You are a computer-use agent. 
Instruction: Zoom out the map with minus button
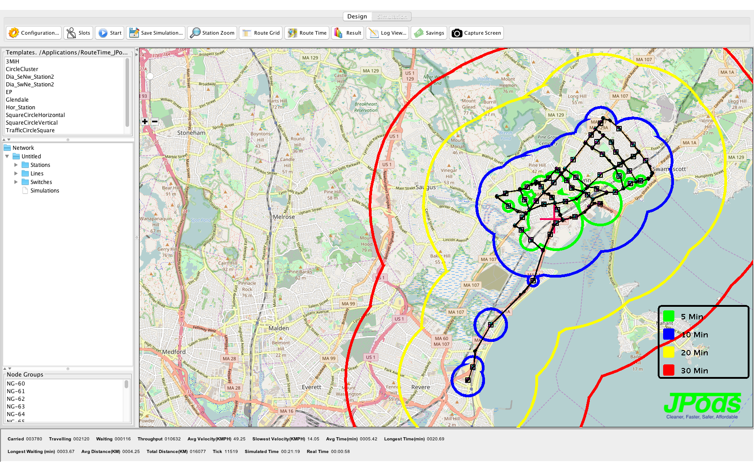pyautogui.click(x=155, y=121)
